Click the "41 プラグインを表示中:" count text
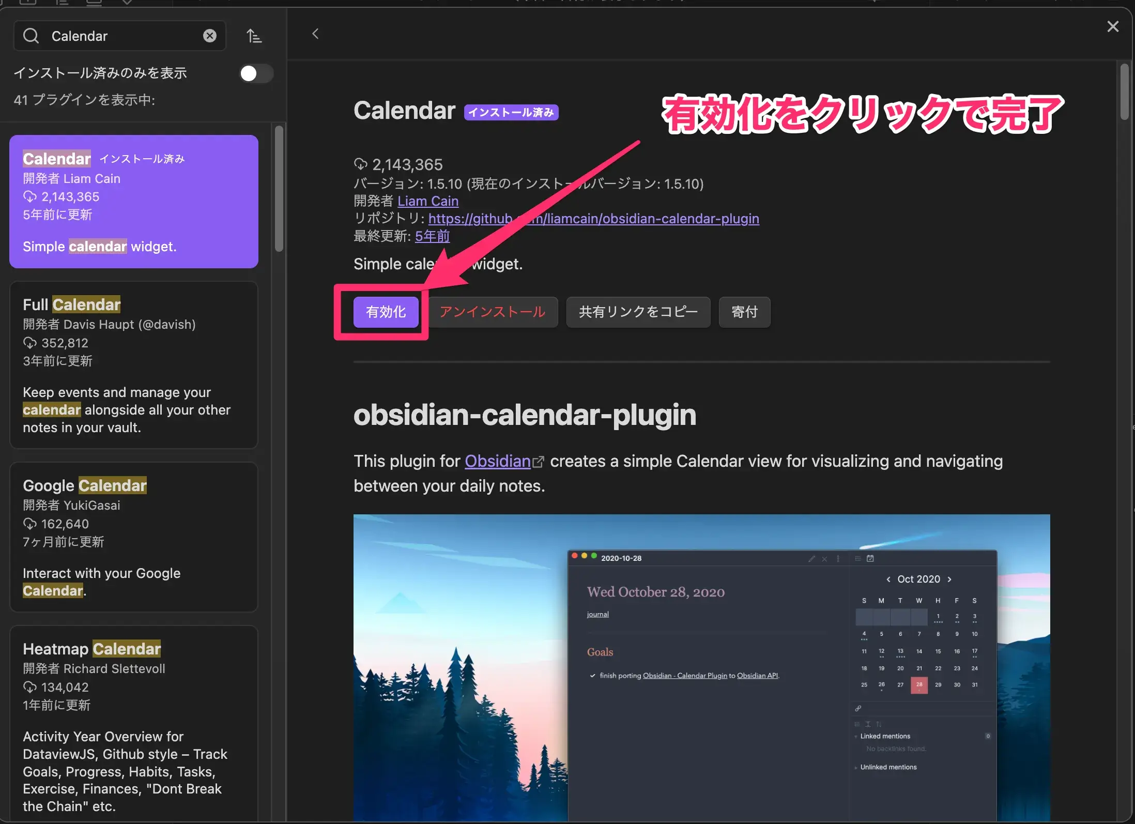The width and height of the screenshot is (1135, 824). (84, 100)
